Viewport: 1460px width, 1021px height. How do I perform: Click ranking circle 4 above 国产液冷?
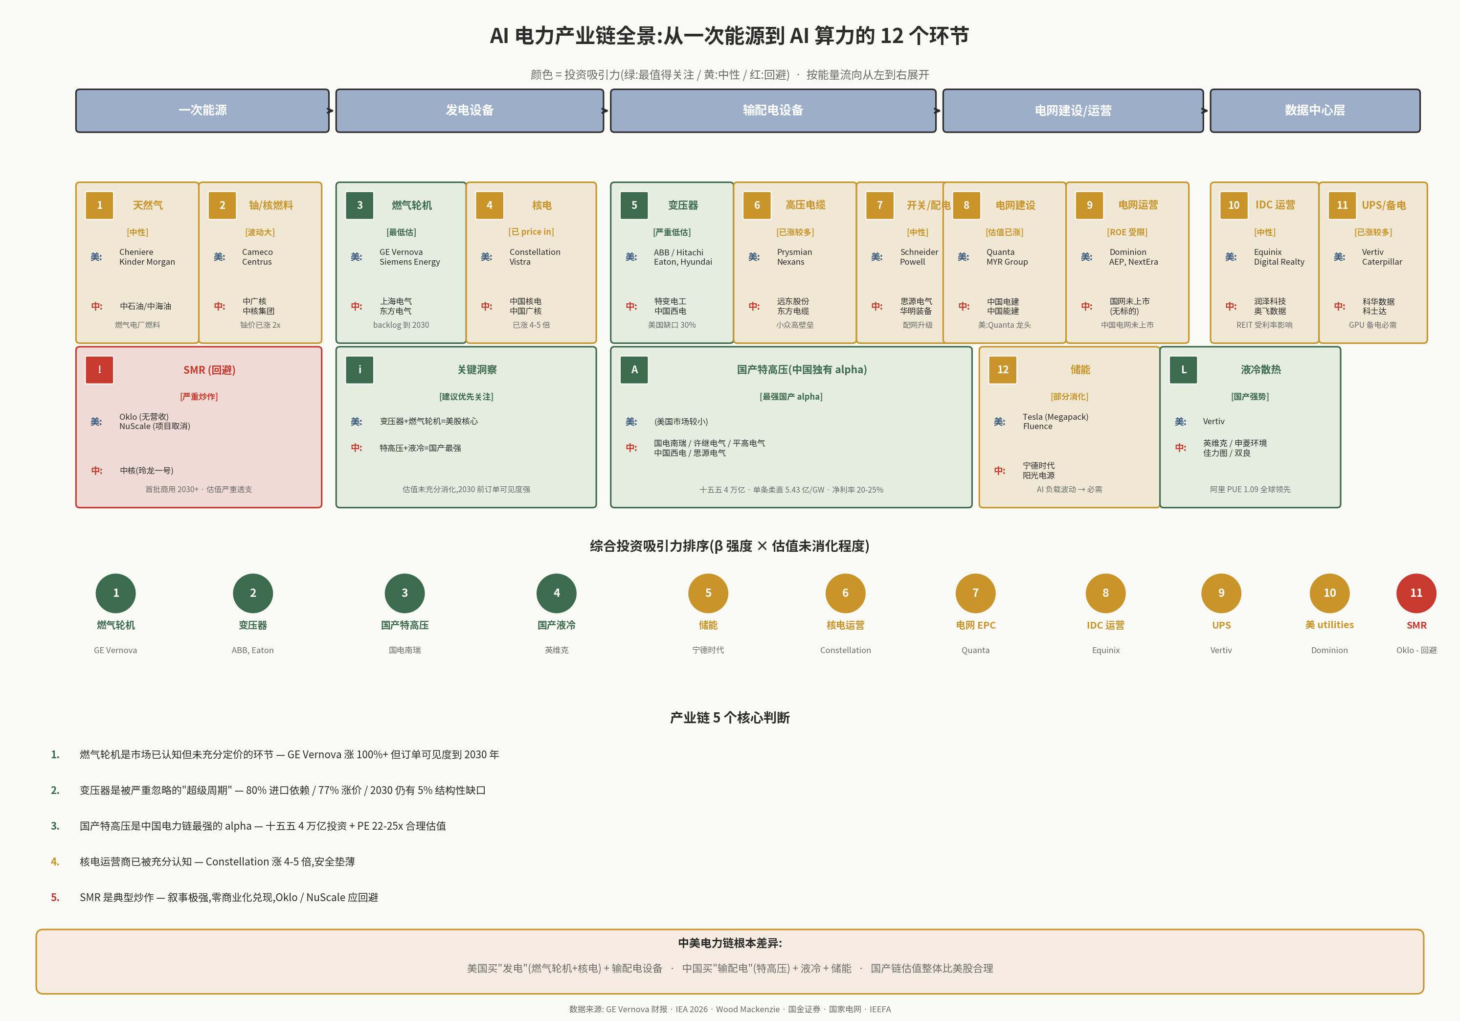tap(557, 593)
